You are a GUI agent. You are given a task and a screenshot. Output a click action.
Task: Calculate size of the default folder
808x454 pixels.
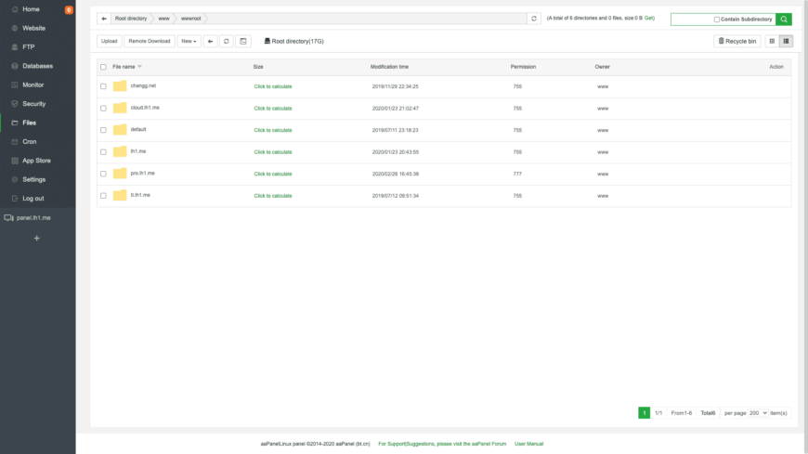[273, 130]
